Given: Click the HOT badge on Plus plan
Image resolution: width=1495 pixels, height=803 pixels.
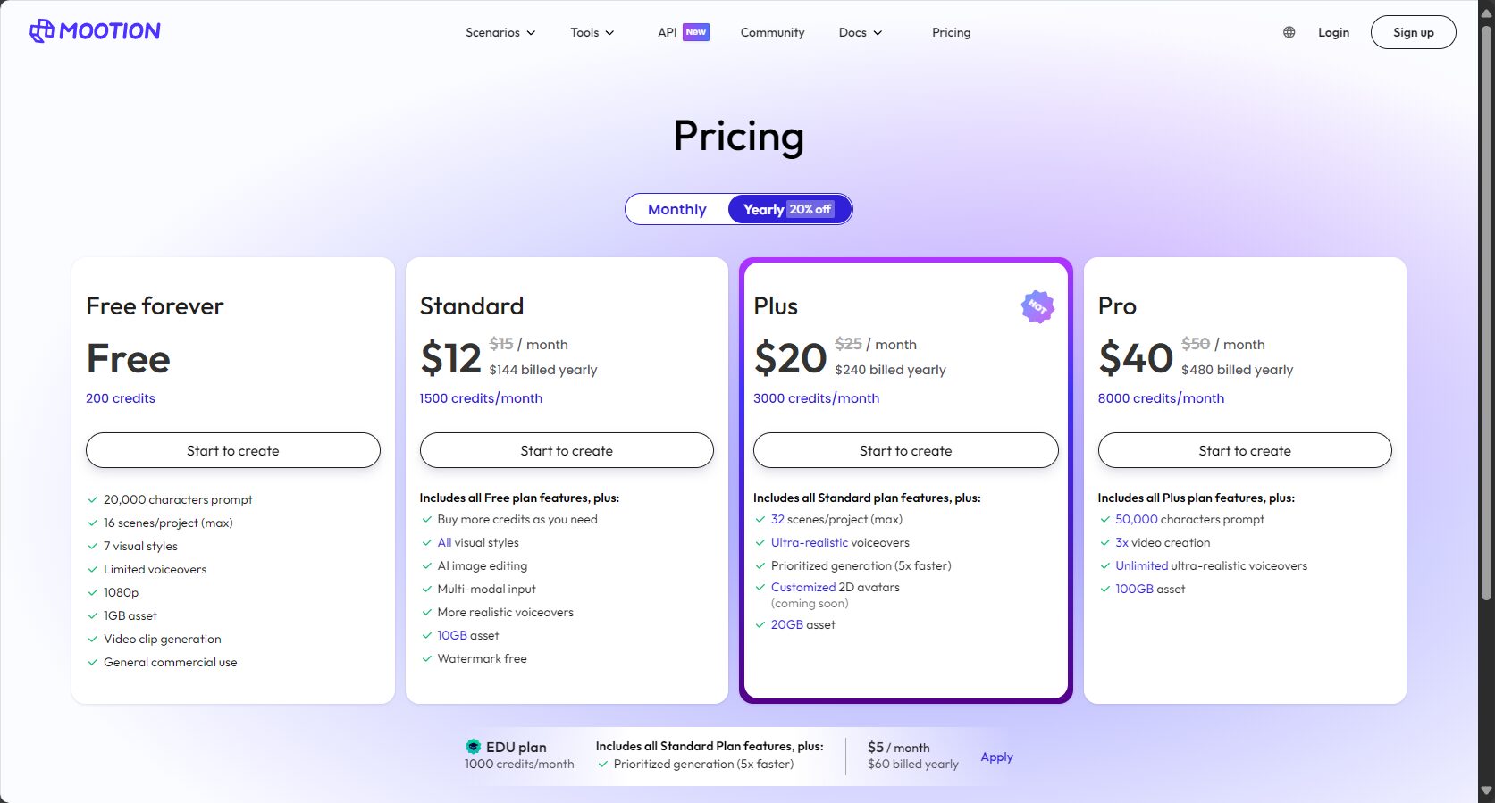Looking at the screenshot, I should point(1037,306).
